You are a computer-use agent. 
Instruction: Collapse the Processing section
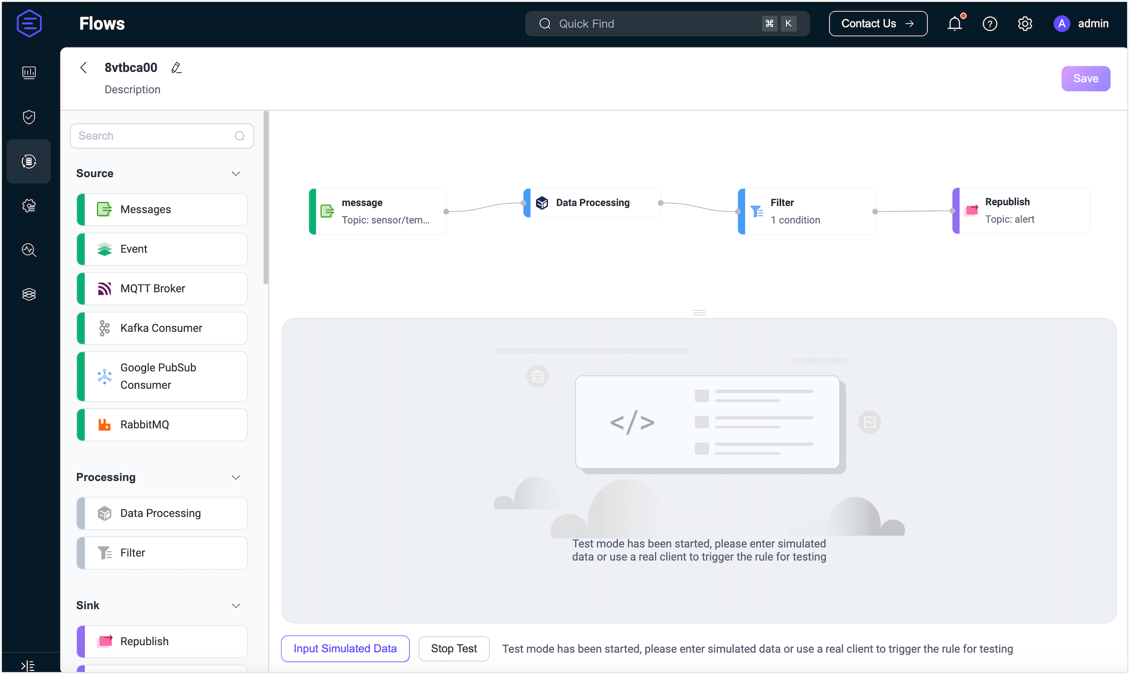point(236,478)
